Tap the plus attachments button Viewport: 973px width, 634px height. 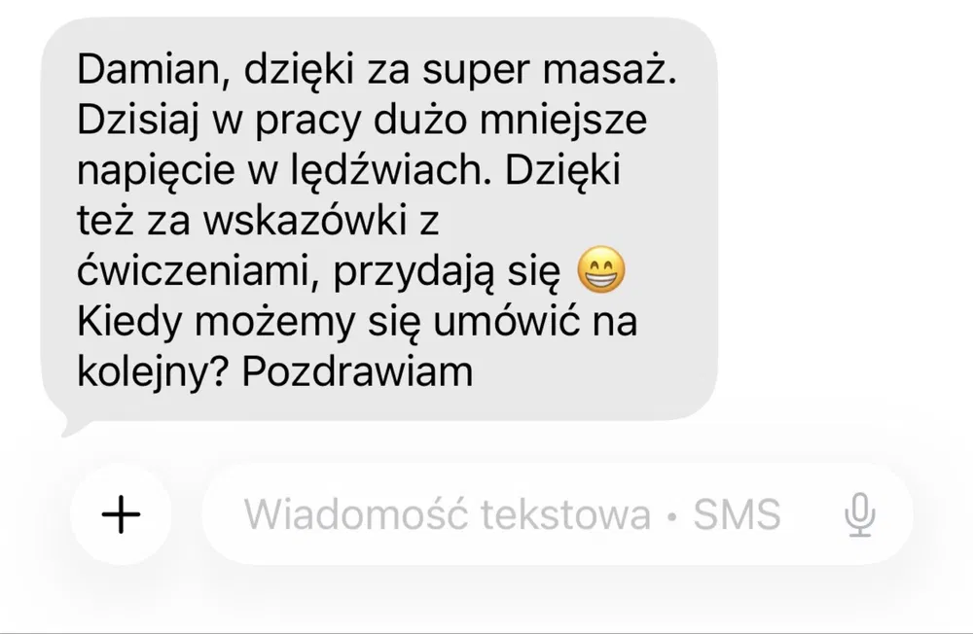[x=121, y=514]
